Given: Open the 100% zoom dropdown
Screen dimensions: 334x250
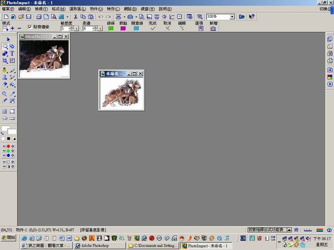Looking at the screenshot, I should click(x=232, y=17).
